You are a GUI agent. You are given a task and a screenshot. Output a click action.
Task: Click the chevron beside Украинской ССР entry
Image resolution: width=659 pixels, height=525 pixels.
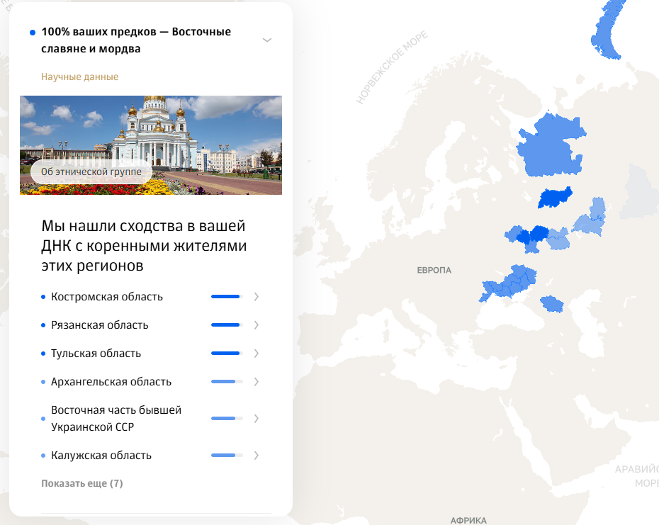pos(256,419)
